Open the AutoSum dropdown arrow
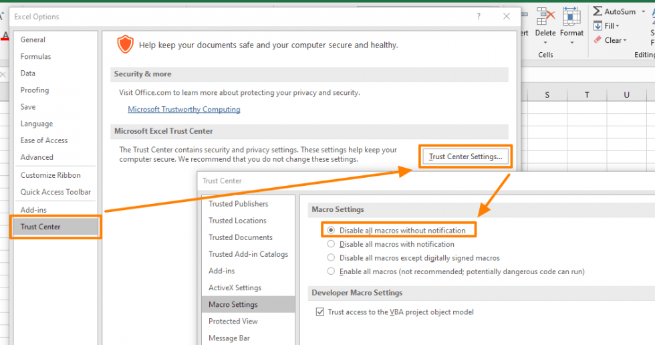This screenshot has height=345, width=655. 643,11
